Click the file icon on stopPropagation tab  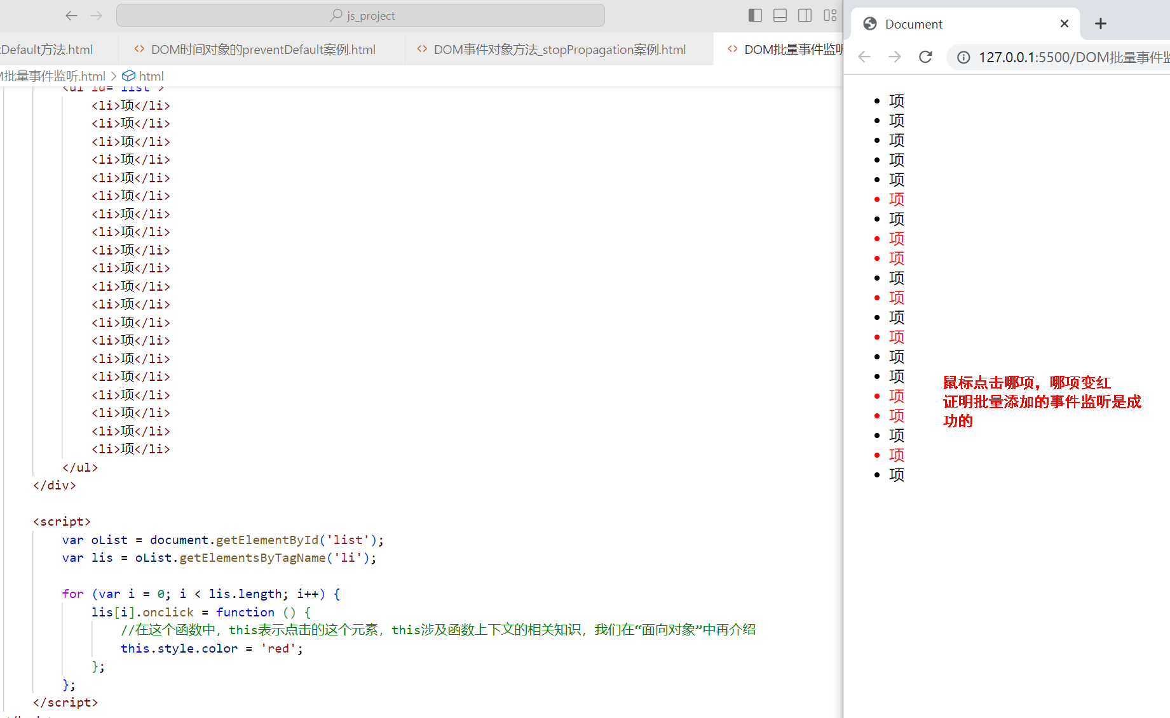pyautogui.click(x=422, y=49)
